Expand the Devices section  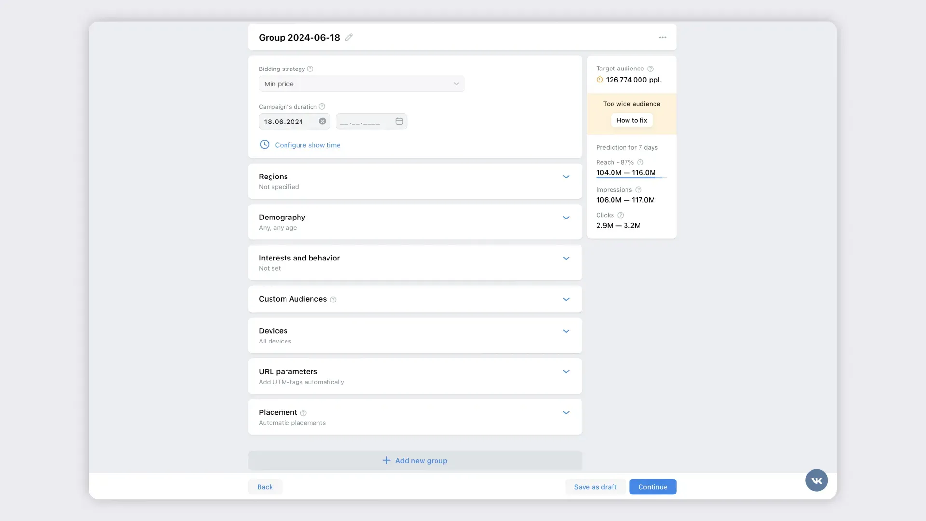tap(566, 331)
